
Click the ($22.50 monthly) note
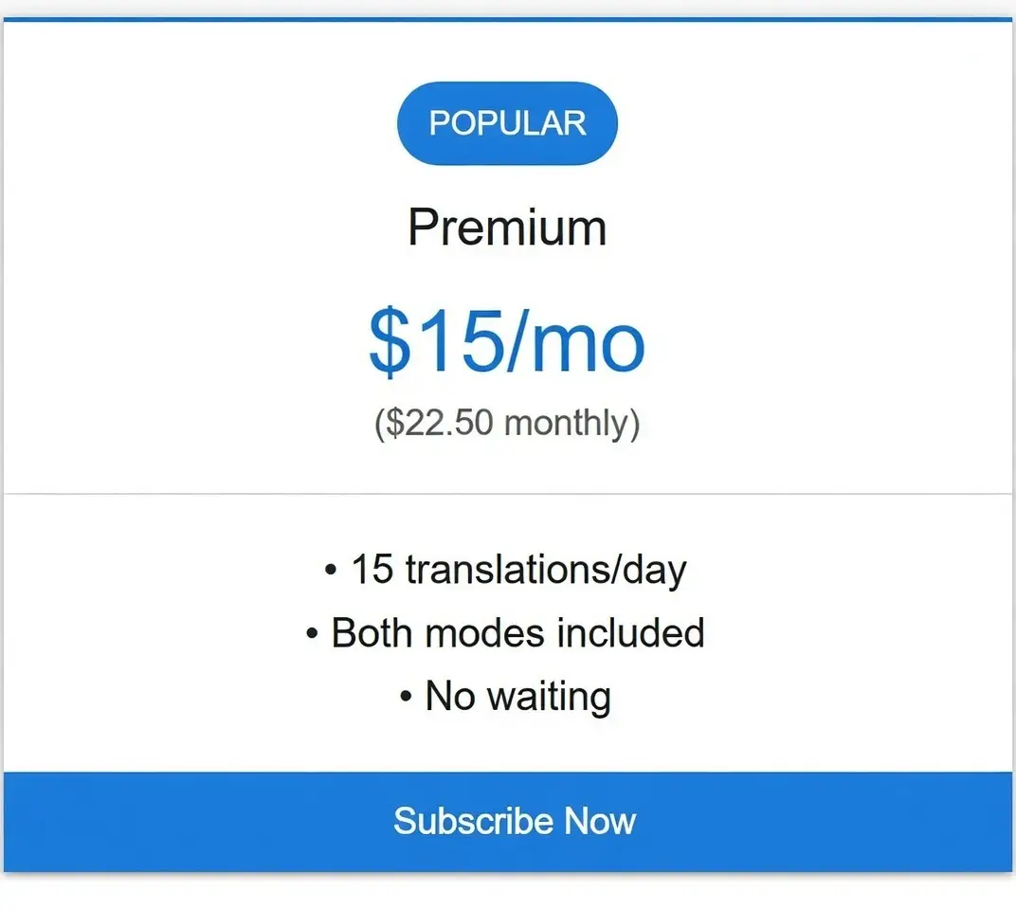507,423
